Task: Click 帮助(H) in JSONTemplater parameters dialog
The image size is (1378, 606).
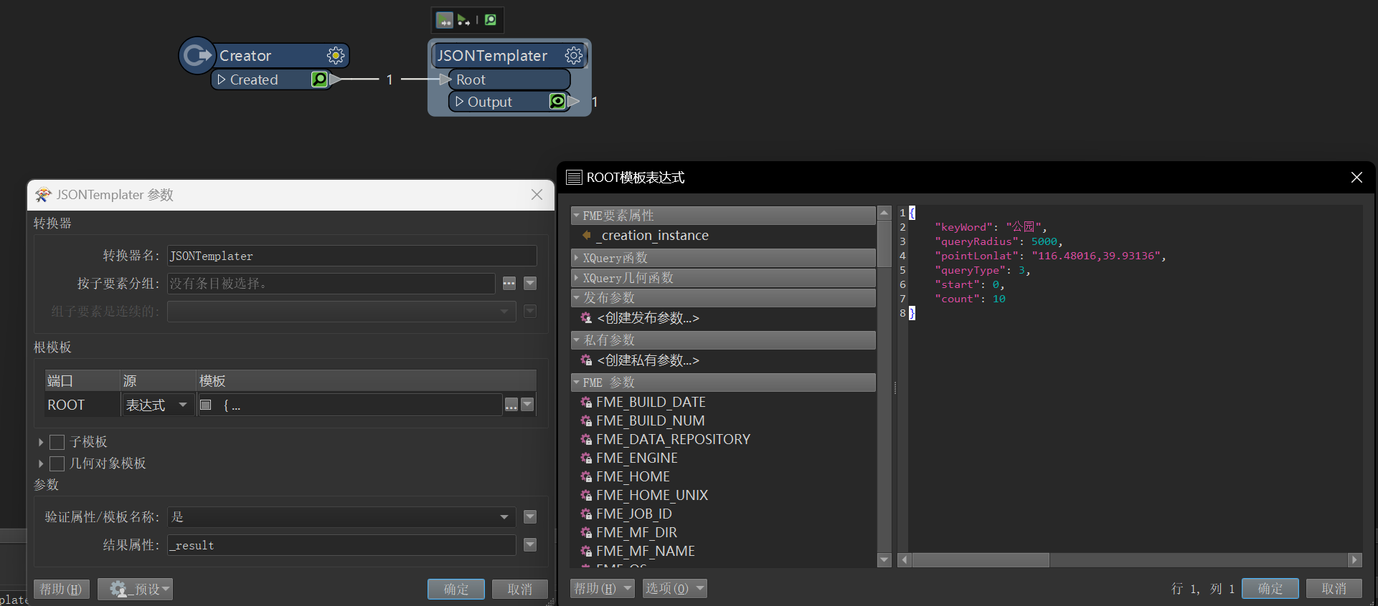Action: tap(61, 589)
